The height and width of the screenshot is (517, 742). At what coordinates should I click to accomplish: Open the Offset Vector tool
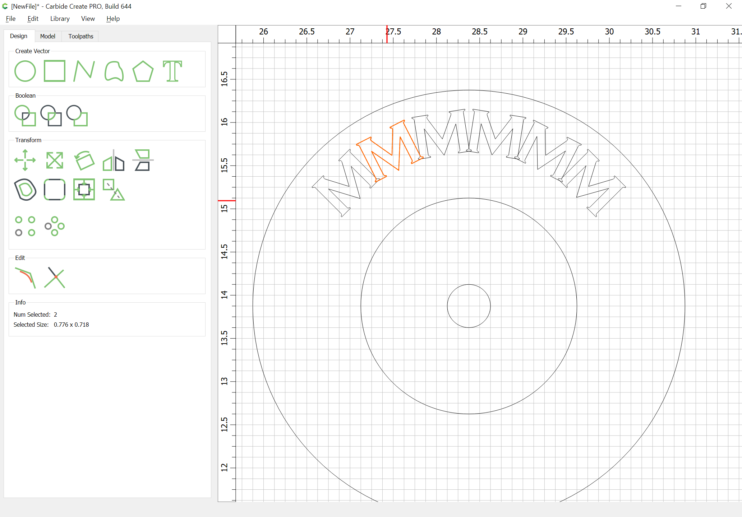coord(25,190)
